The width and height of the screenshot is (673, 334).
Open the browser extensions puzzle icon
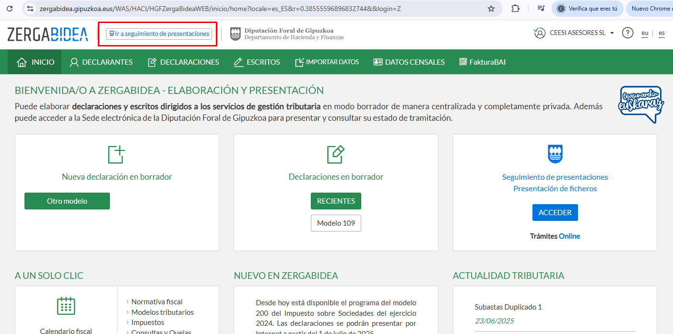point(516,9)
